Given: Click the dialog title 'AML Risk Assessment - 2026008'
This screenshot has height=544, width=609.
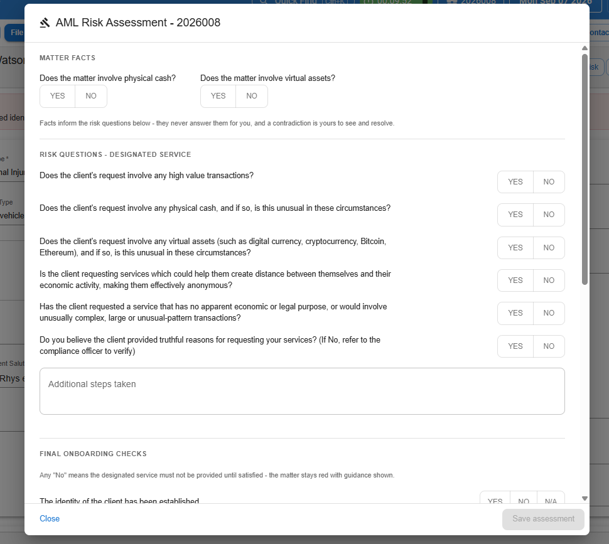Looking at the screenshot, I should [138, 23].
